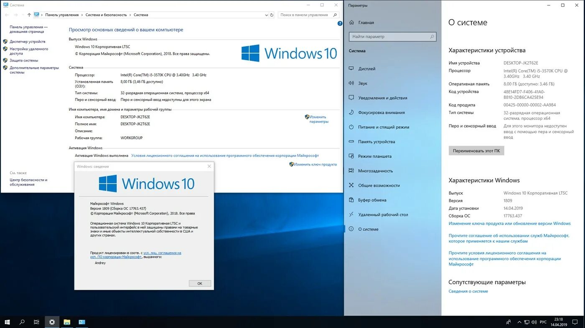585x328 pixels.
Task: Open Общие возможности settings icon
Action: (x=351, y=185)
